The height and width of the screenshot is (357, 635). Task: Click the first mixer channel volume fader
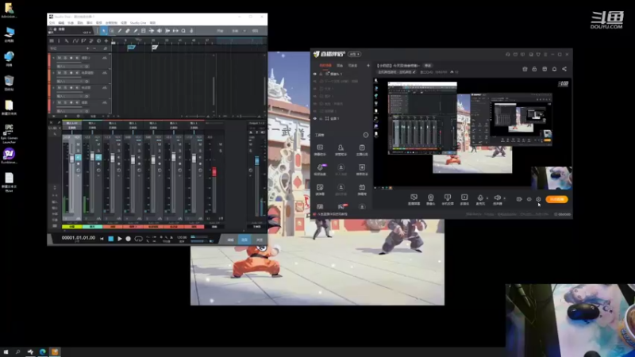[72, 158]
